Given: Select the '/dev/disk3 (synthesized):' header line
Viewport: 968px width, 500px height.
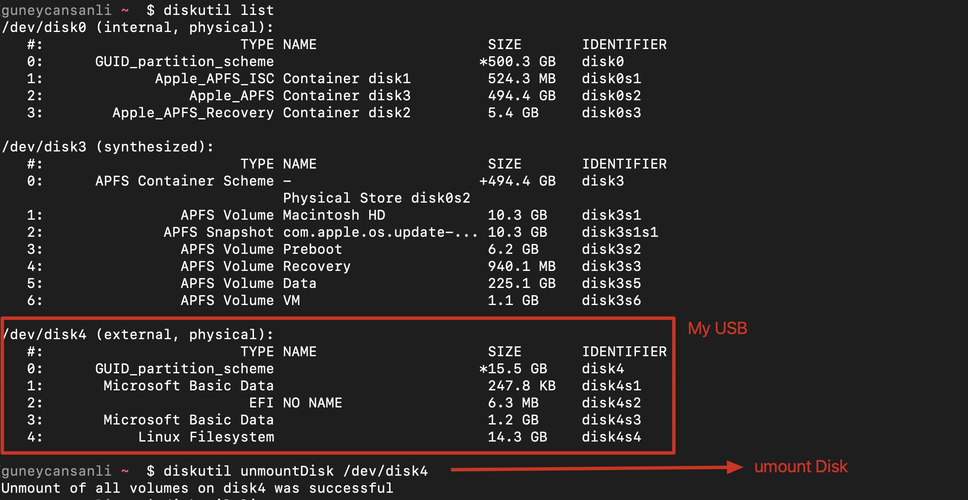Looking at the screenshot, I should click(x=108, y=147).
